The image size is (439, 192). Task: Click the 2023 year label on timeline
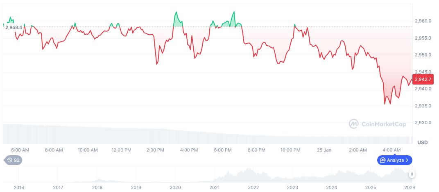pos(292,188)
